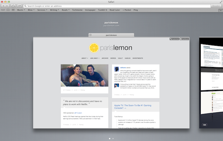Screen dimensions: 223x141
Task: Click the Reader button
Action: [x=216, y=6]
